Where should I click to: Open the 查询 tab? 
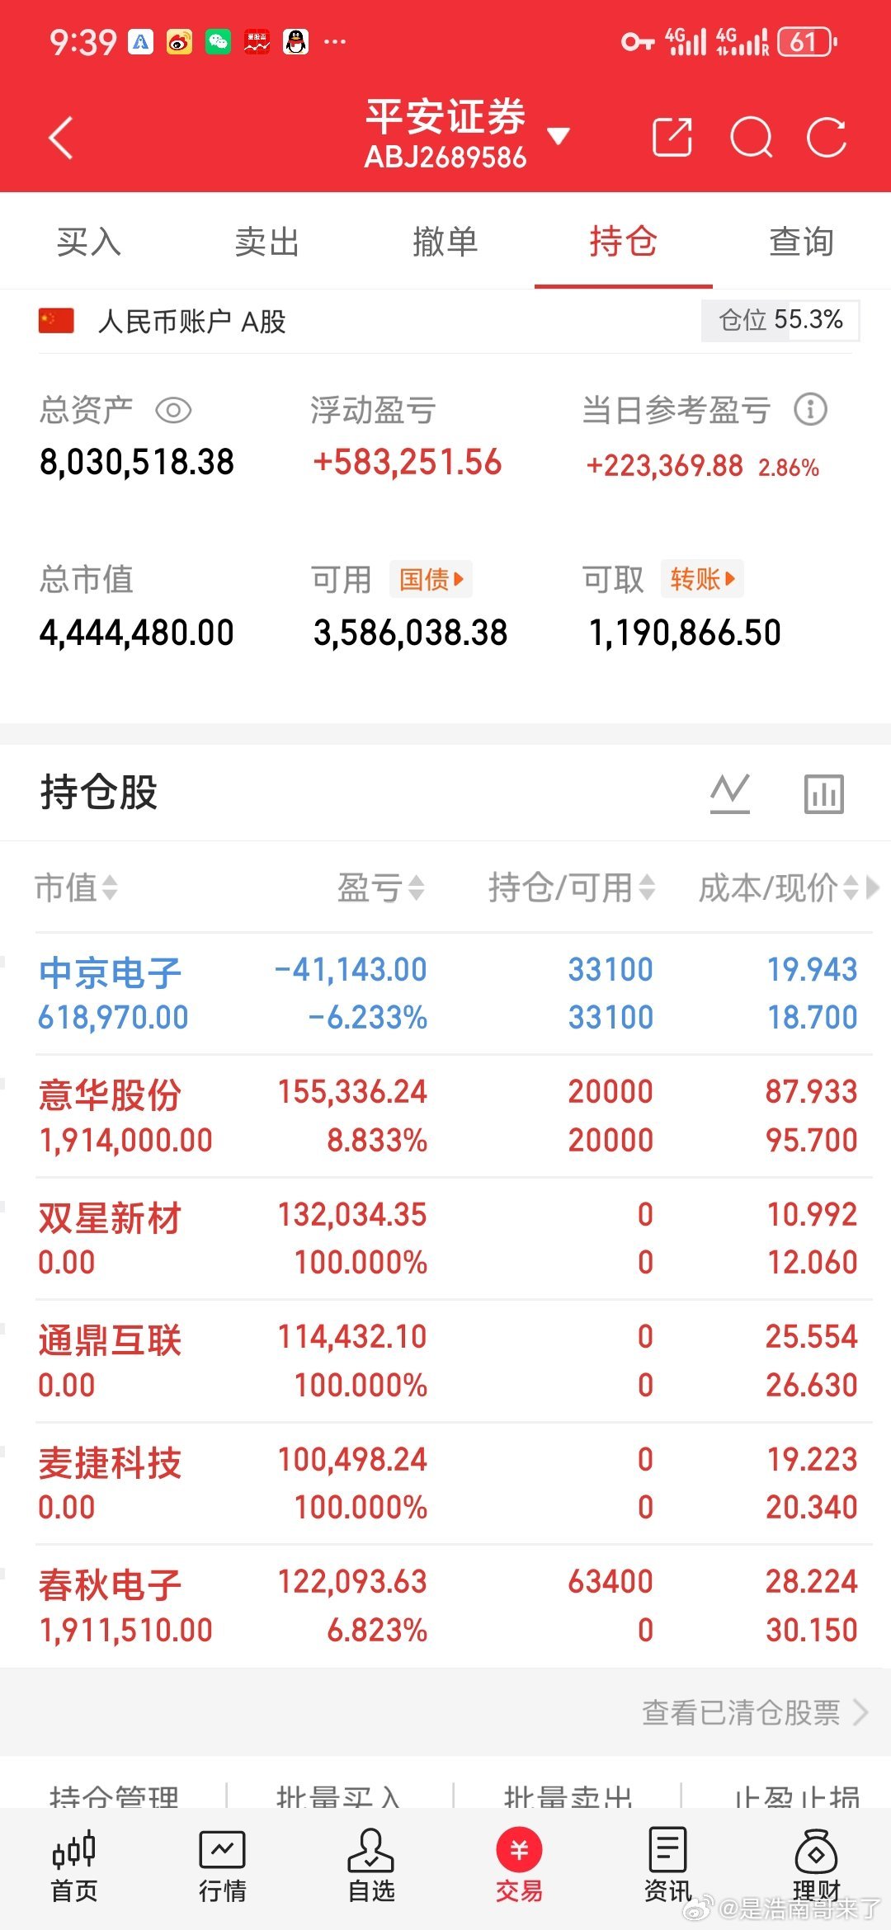coord(802,242)
